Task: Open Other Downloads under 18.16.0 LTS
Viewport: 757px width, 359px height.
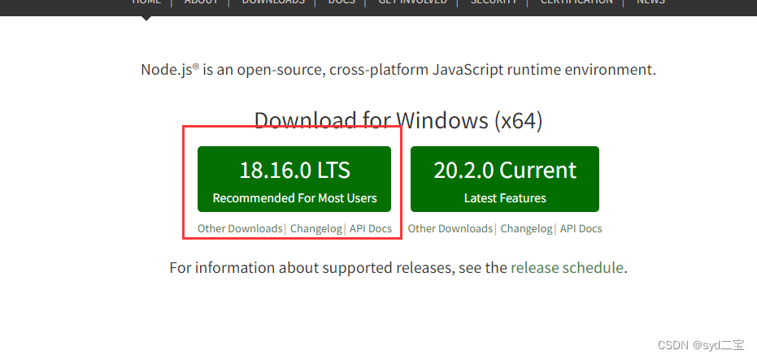Action: (x=240, y=229)
